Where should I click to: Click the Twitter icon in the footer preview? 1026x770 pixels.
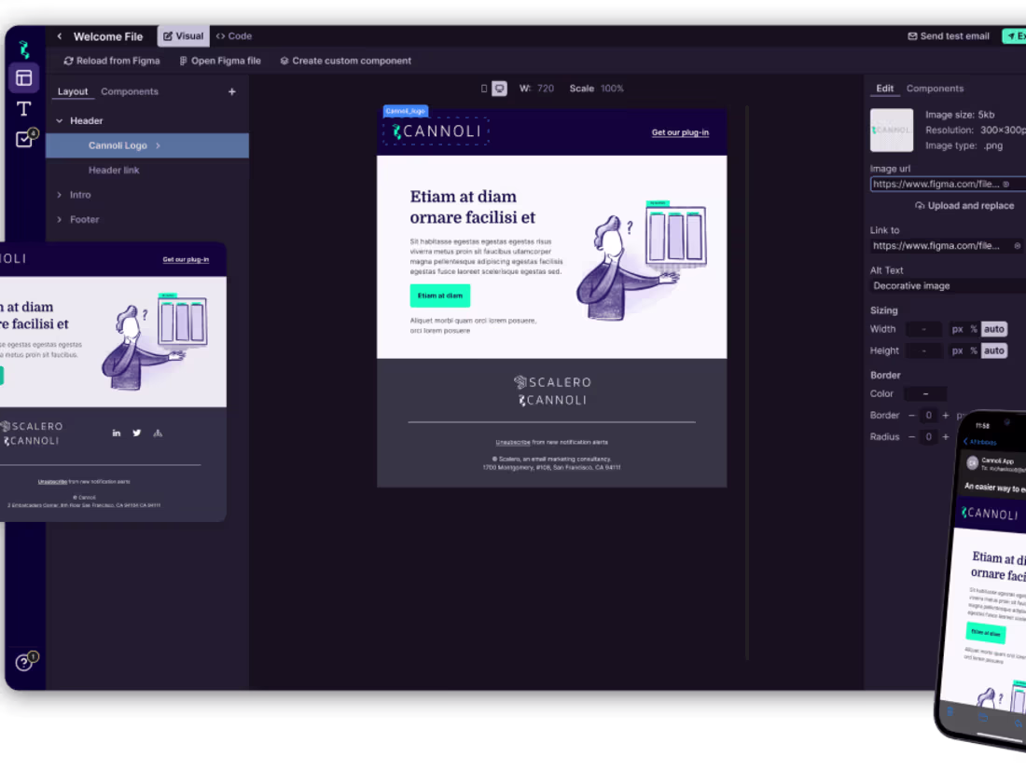click(x=137, y=433)
